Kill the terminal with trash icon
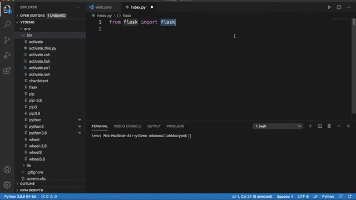Image resolution: width=356 pixels, height=200 pixels. (x=329, y=126)
